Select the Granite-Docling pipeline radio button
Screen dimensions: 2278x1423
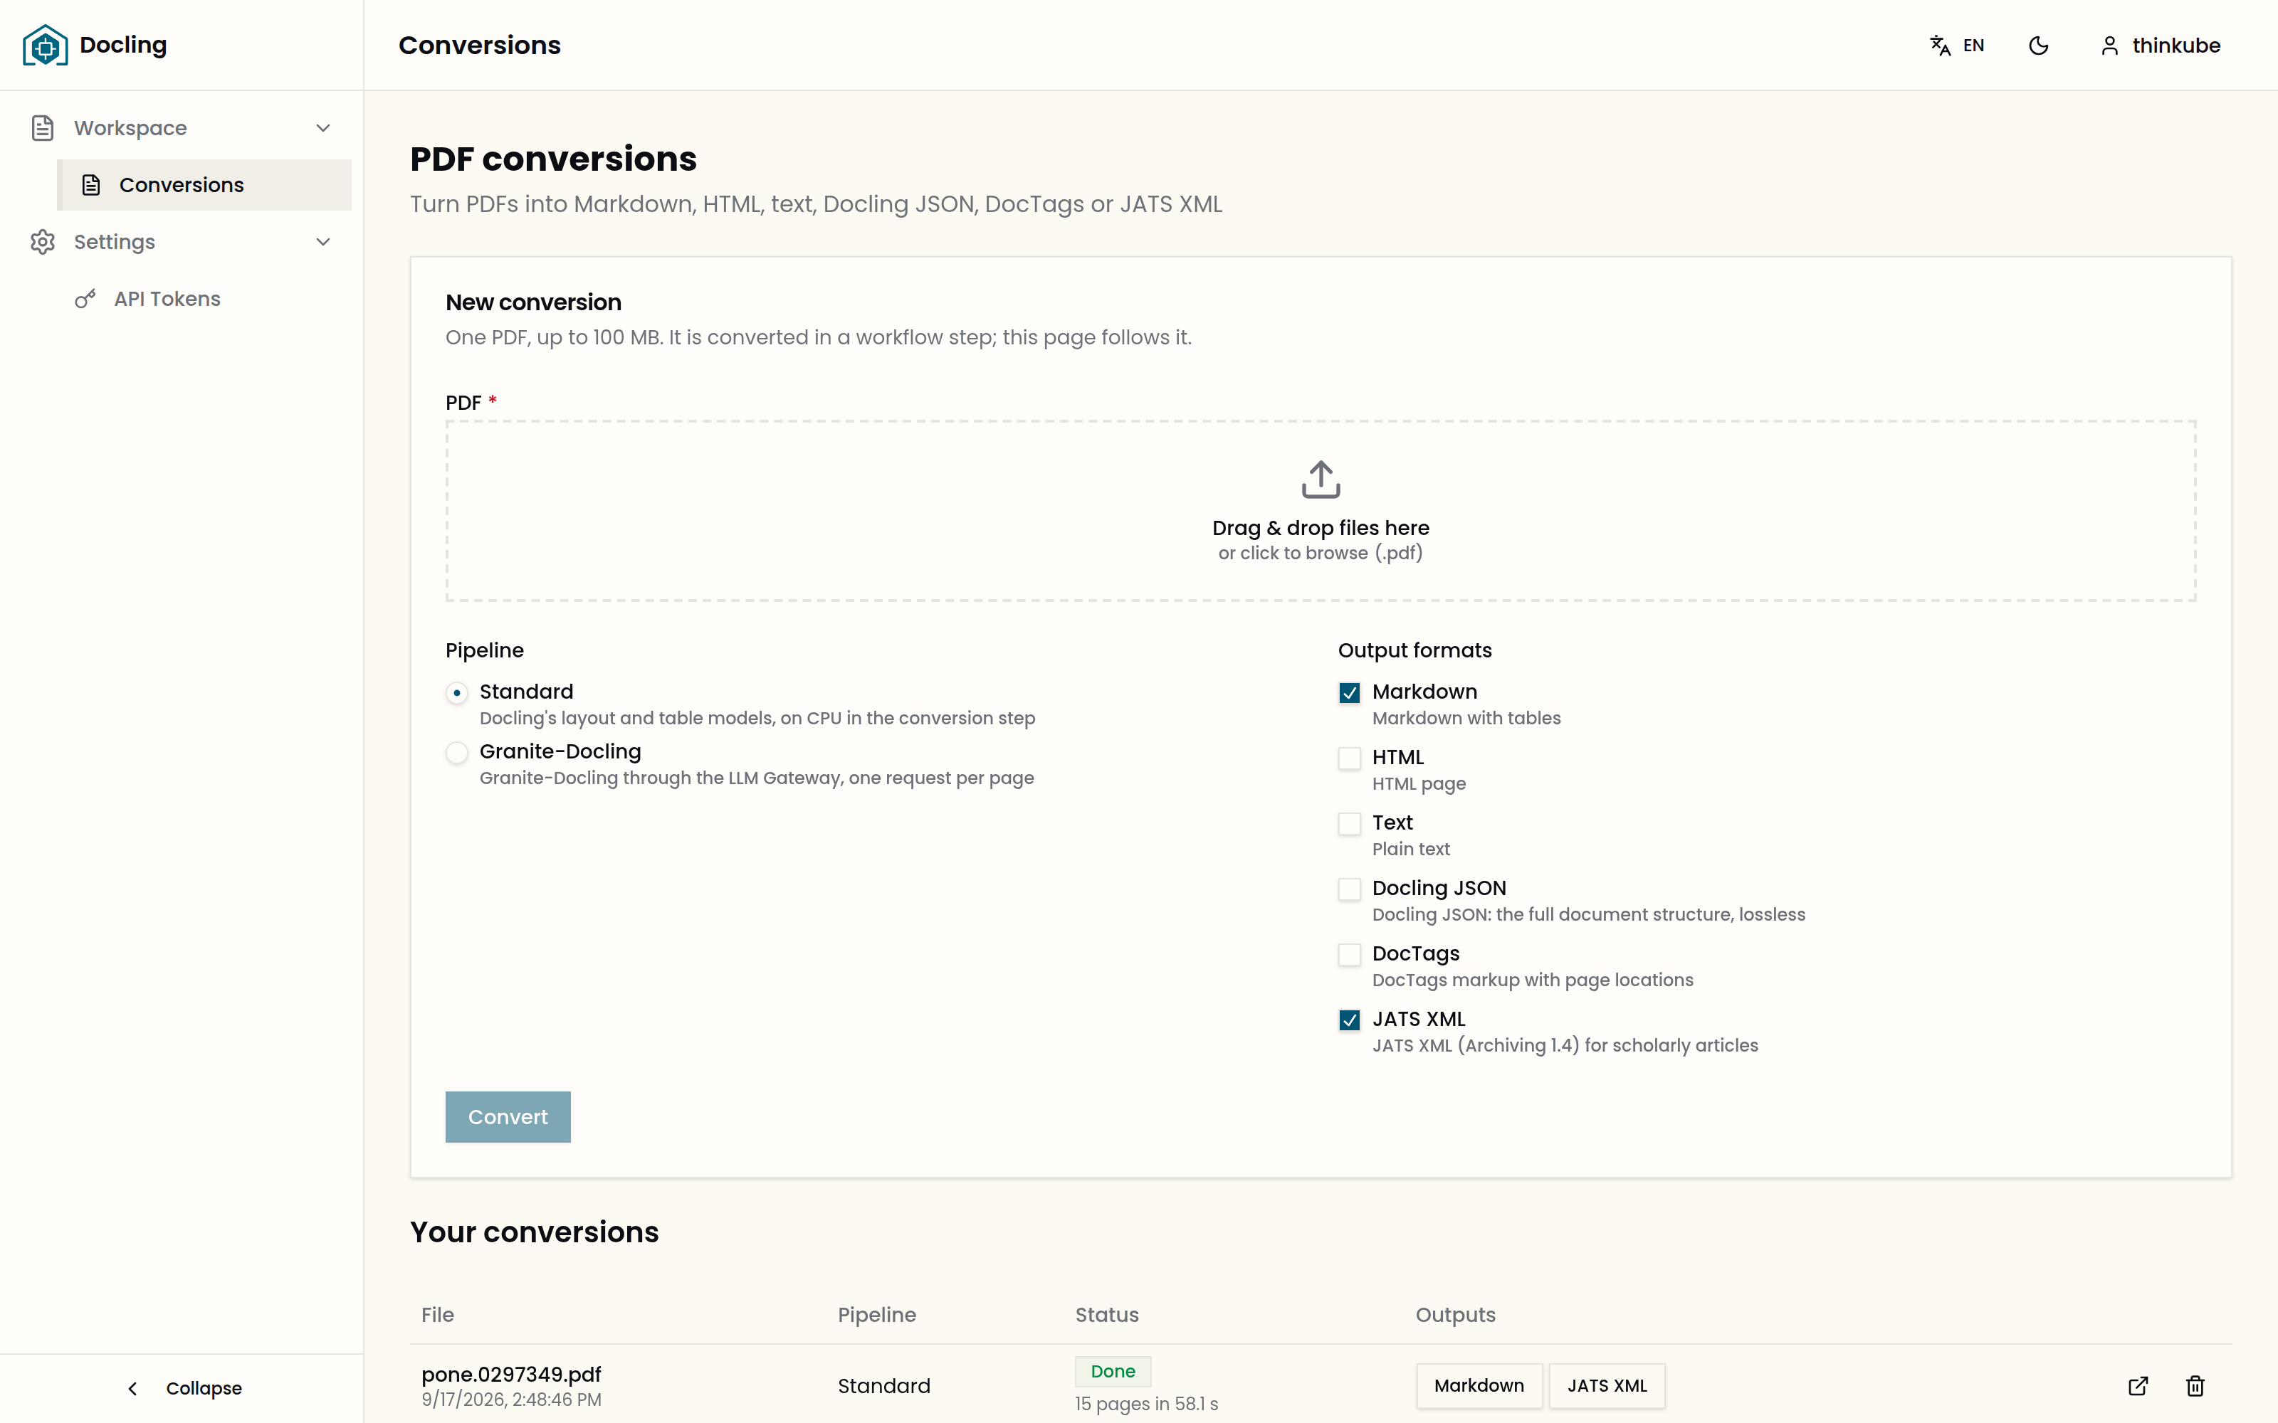(x=456, y=752)
